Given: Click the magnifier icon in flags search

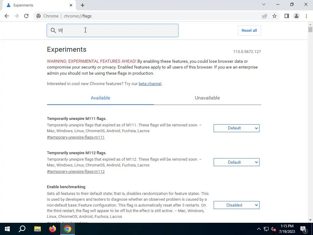Looking at the screenshot, I should tap(53, 30).
